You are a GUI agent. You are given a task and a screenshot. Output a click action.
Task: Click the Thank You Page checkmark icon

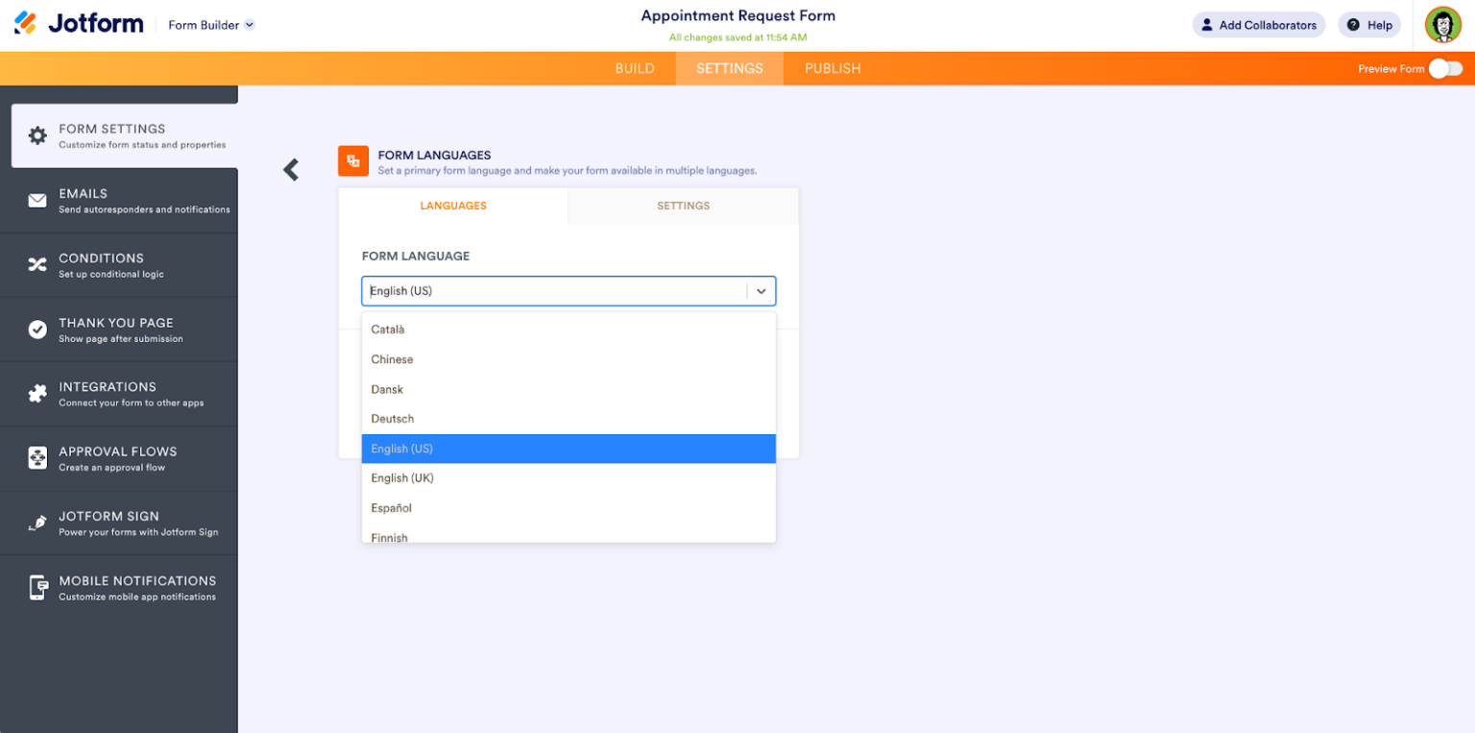click(36, 329)
